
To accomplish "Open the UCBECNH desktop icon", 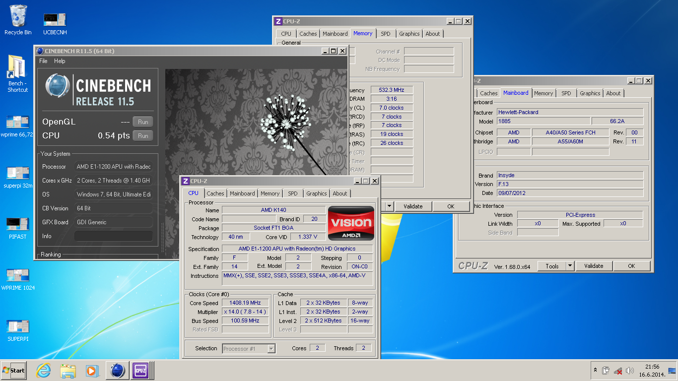I will [x=55, y=23].
